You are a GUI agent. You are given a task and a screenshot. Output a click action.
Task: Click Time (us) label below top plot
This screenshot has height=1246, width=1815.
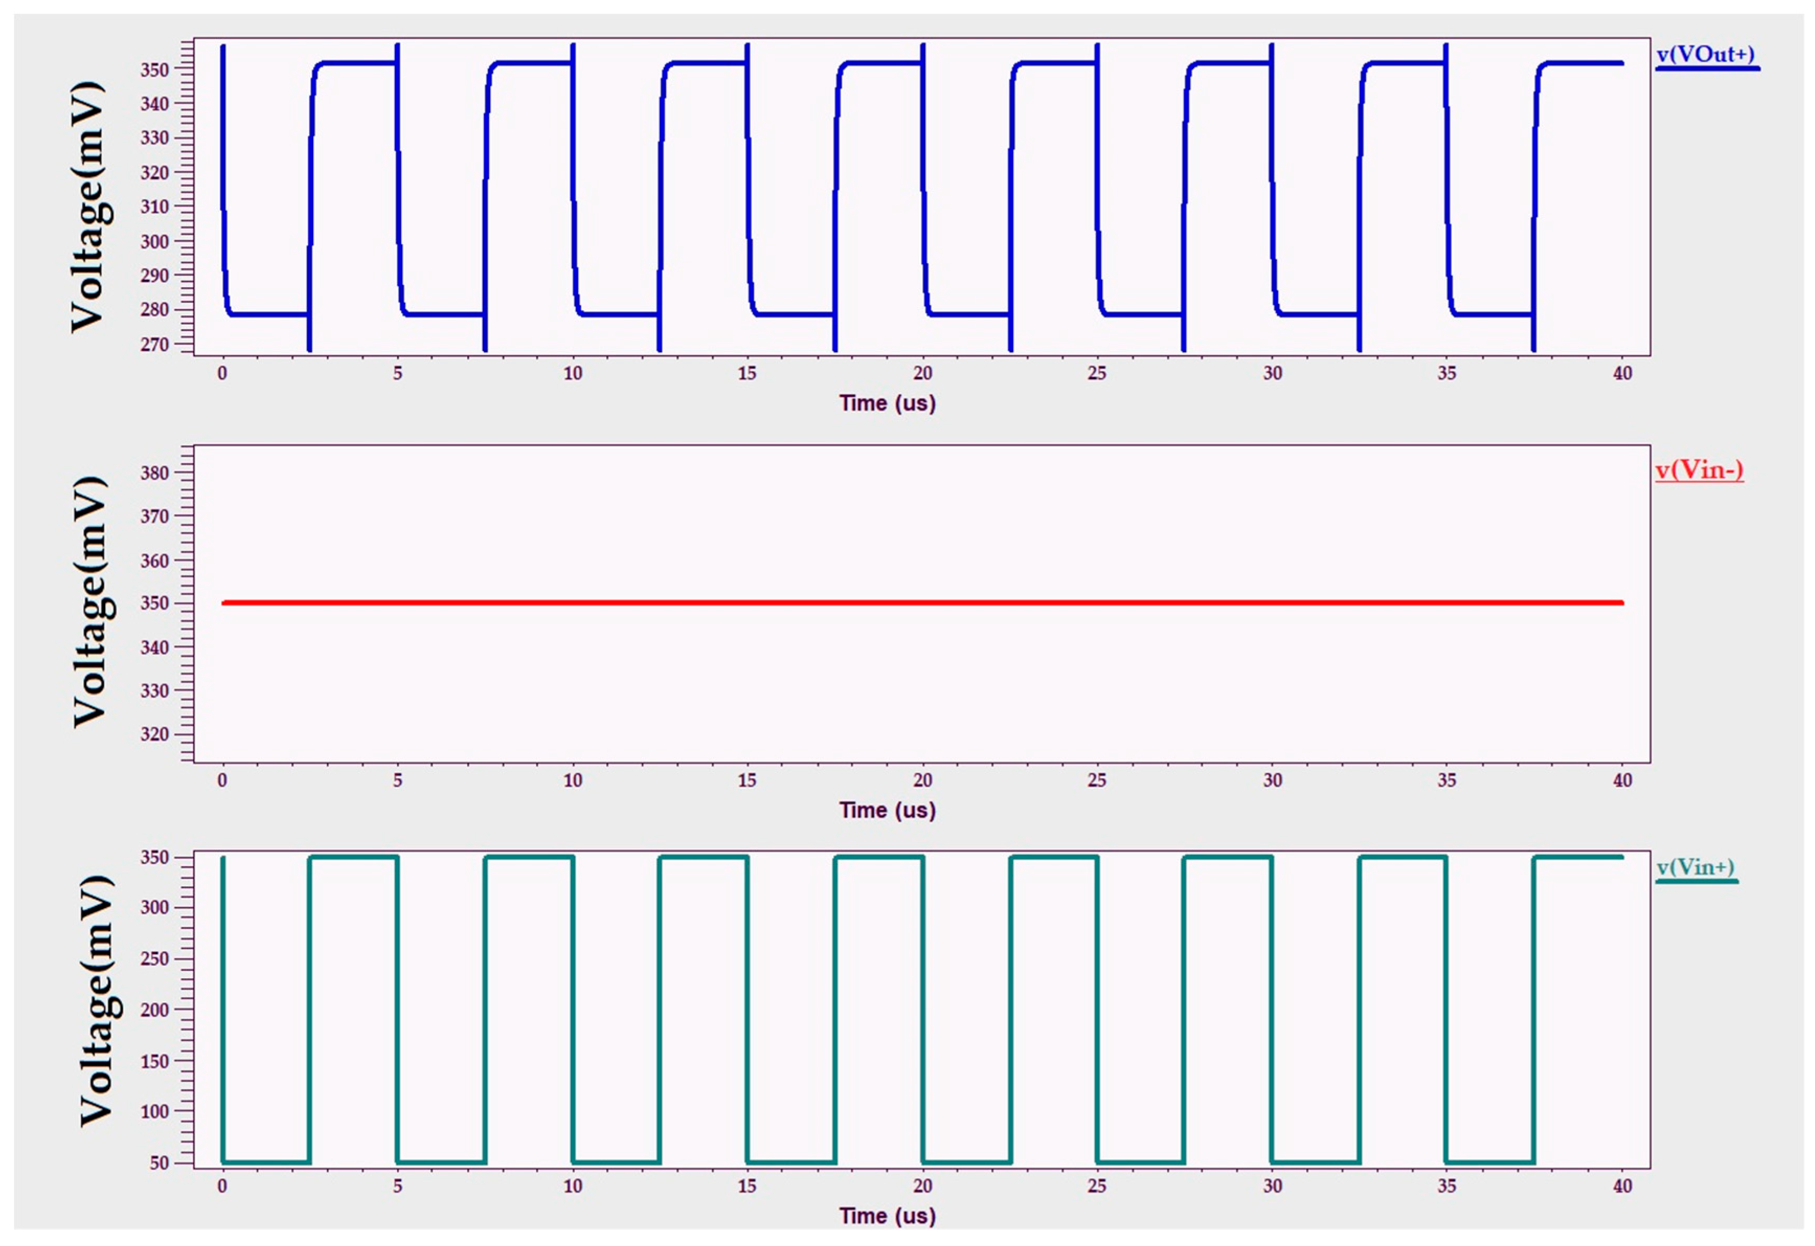point(887,403)
